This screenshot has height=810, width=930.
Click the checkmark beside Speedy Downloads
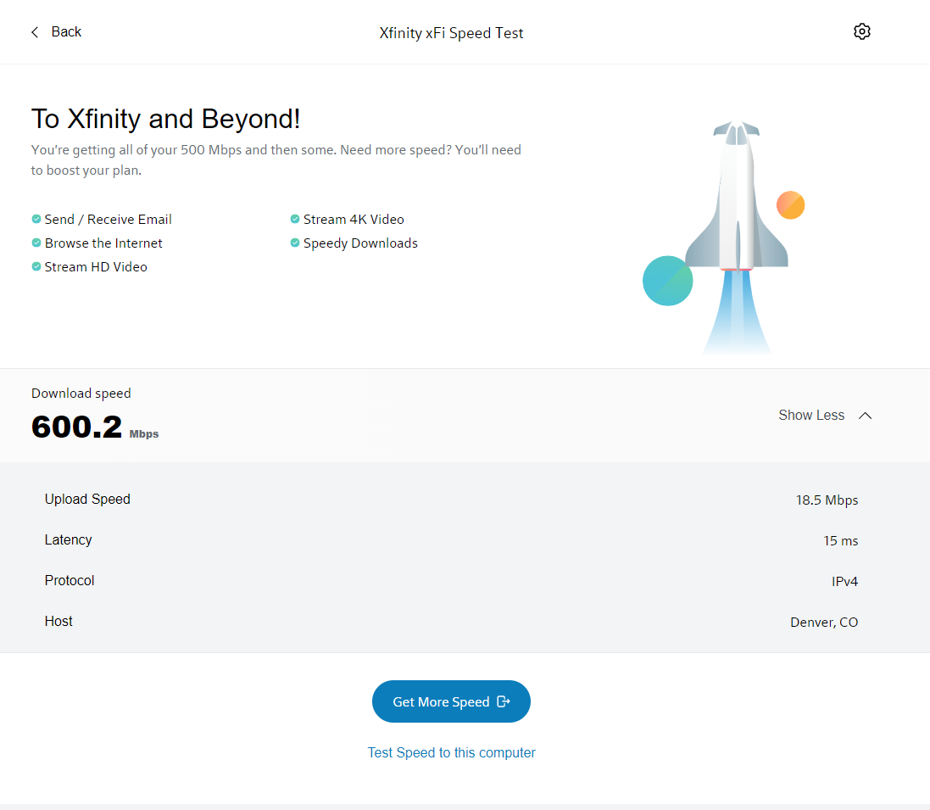click(x=295, y=243)
